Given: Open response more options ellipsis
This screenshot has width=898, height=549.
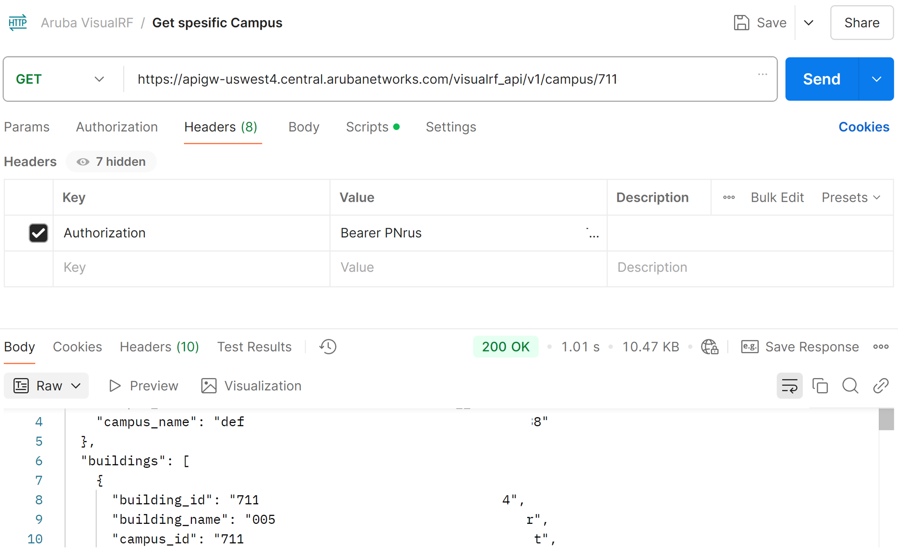Looking at the screenshot, I should pos(881,347).
